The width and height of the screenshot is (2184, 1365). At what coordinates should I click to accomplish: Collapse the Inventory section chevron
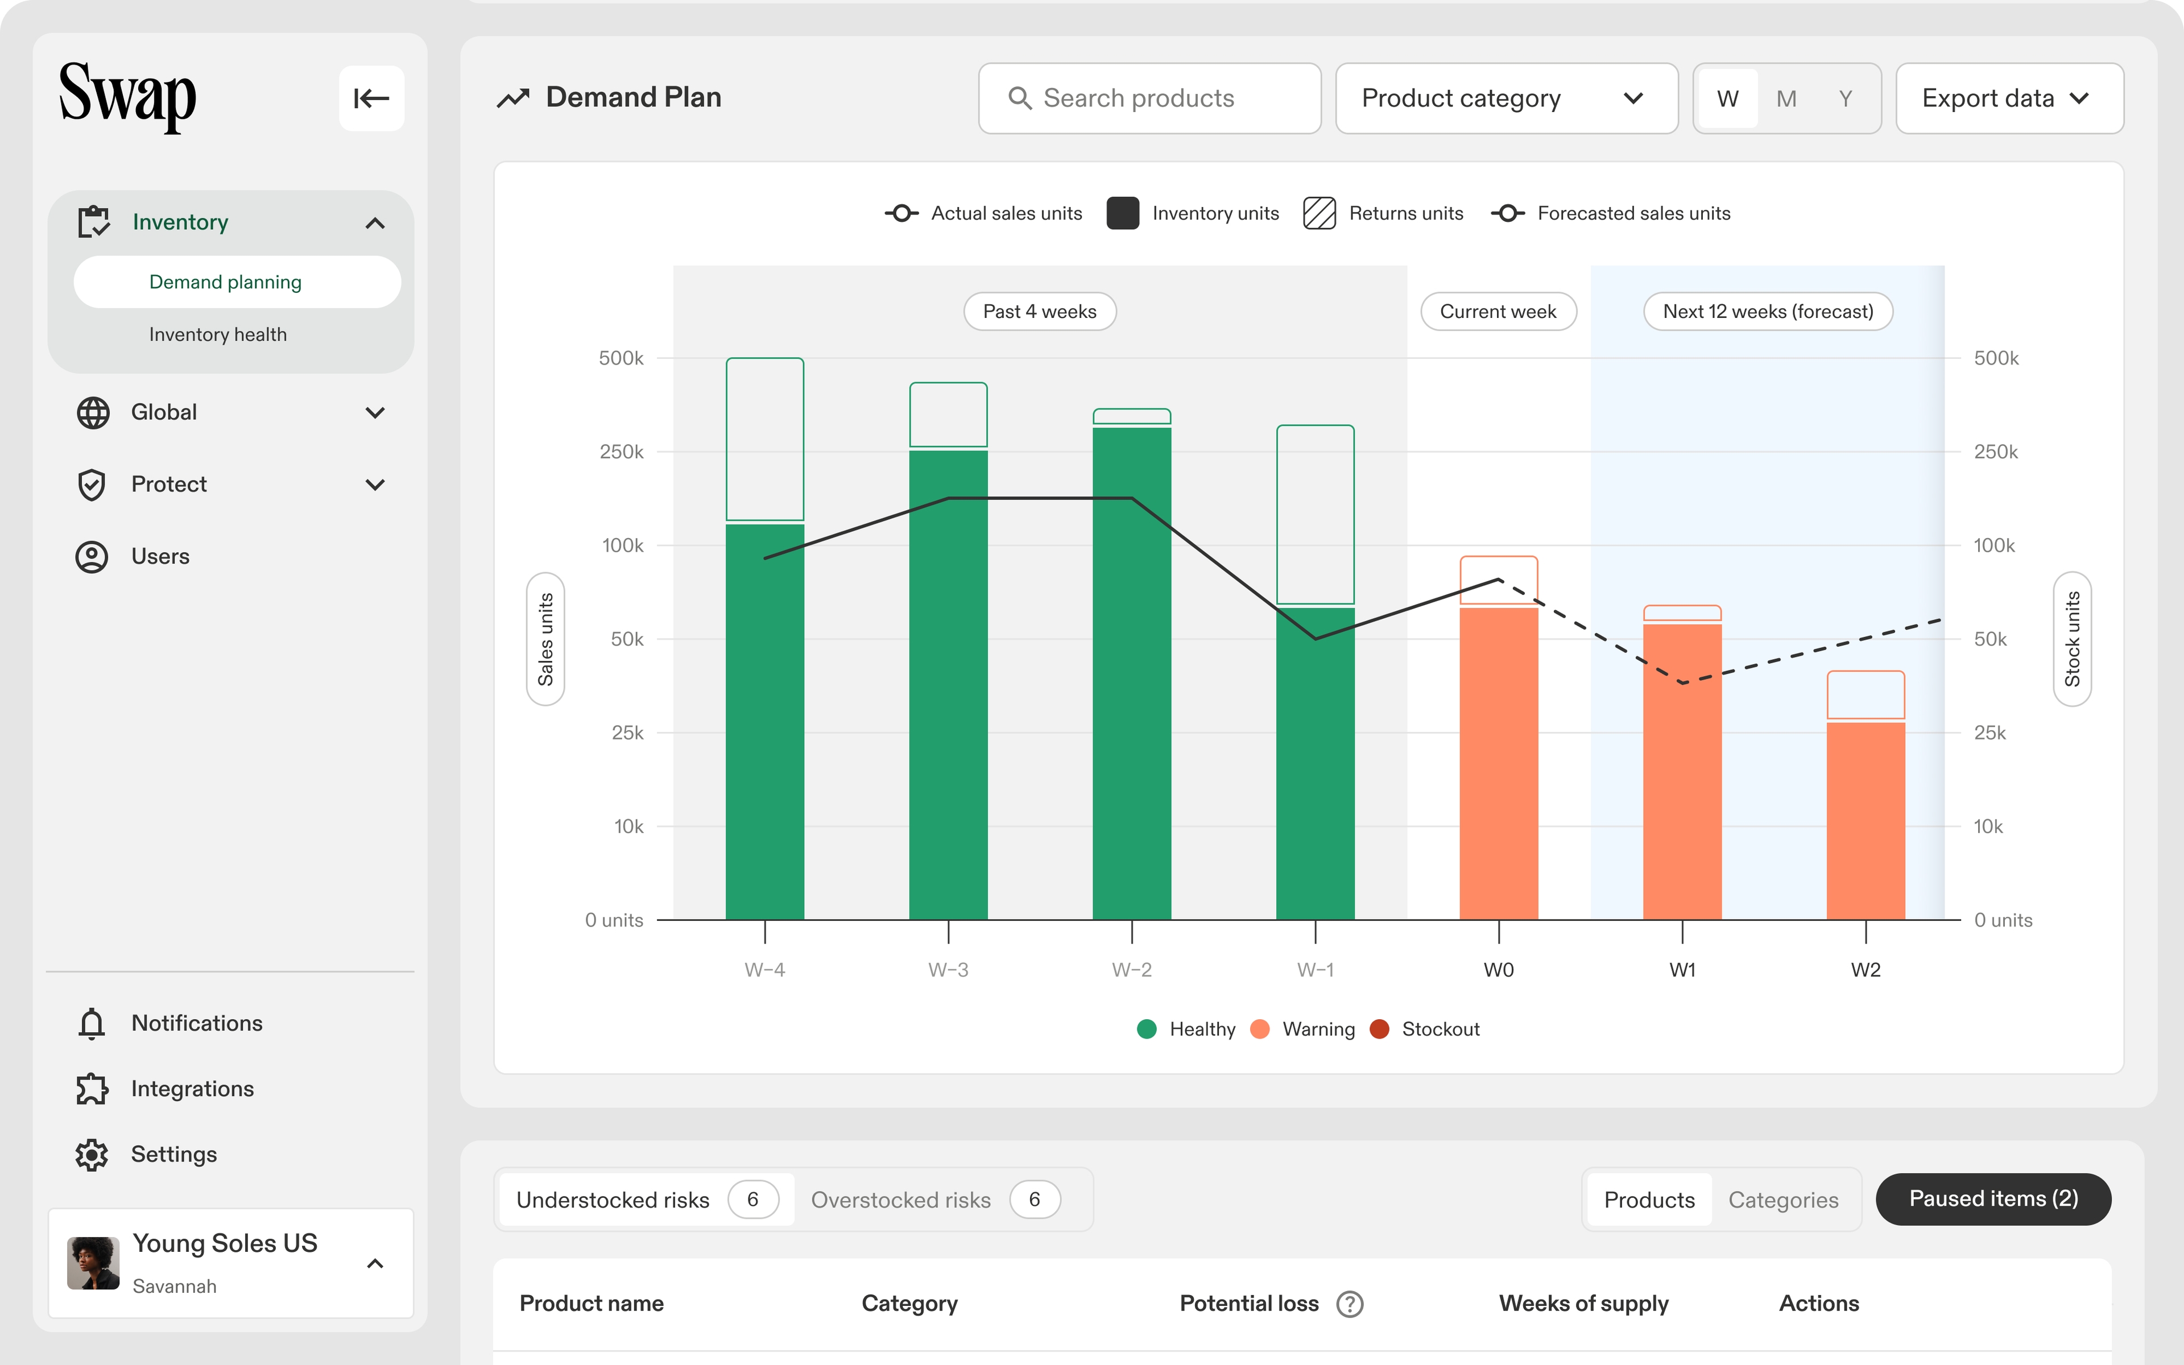point(375,223)
